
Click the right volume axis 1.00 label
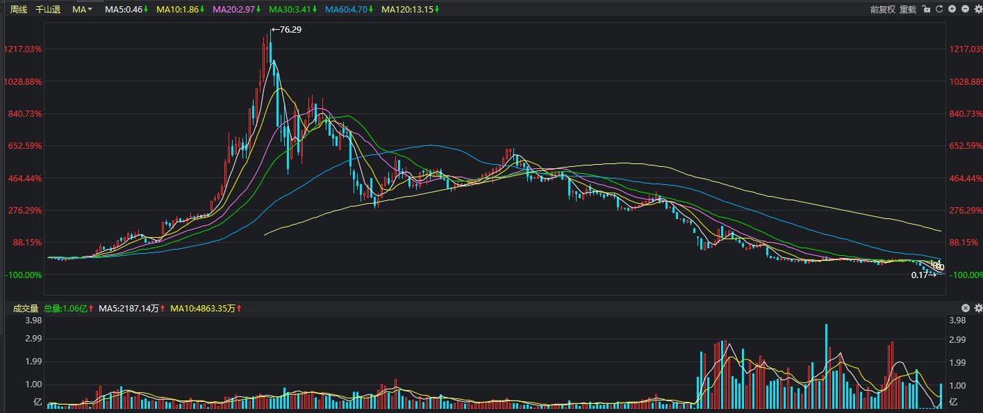(x=958, y=384)
